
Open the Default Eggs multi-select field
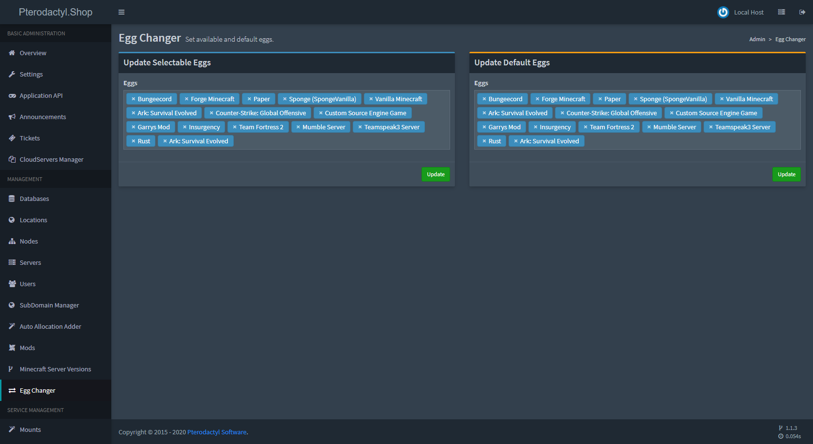[690, 142]
